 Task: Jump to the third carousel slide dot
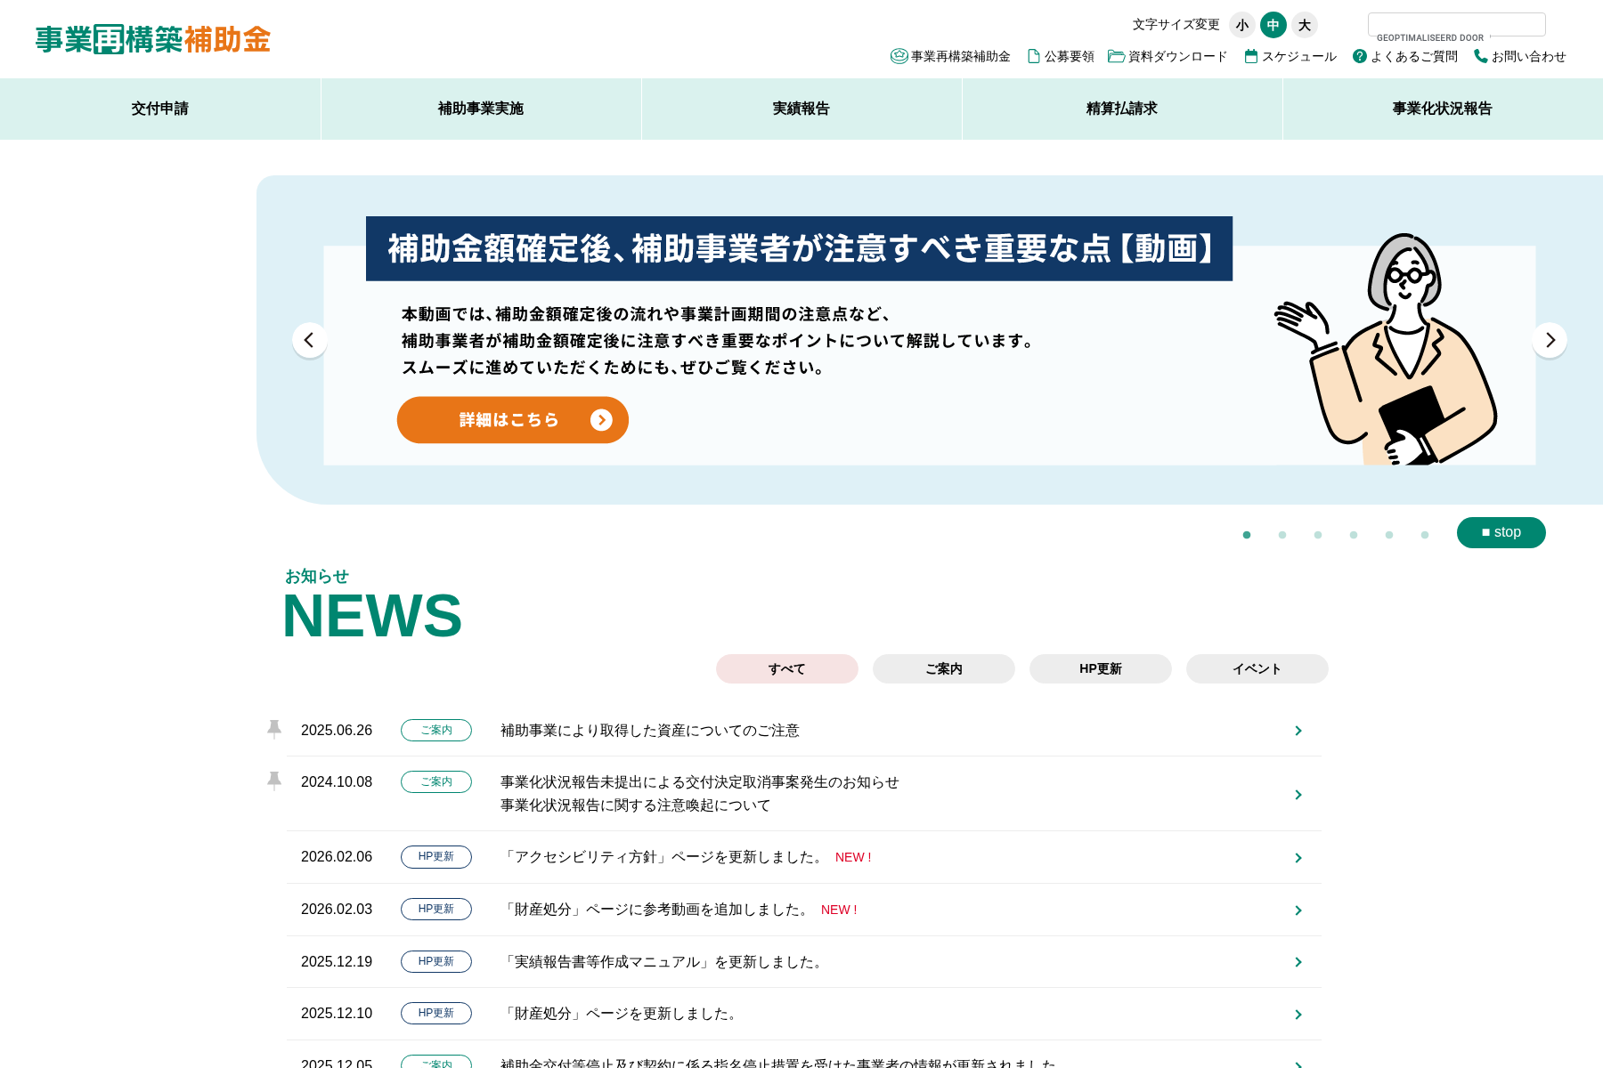point(1318,535)
